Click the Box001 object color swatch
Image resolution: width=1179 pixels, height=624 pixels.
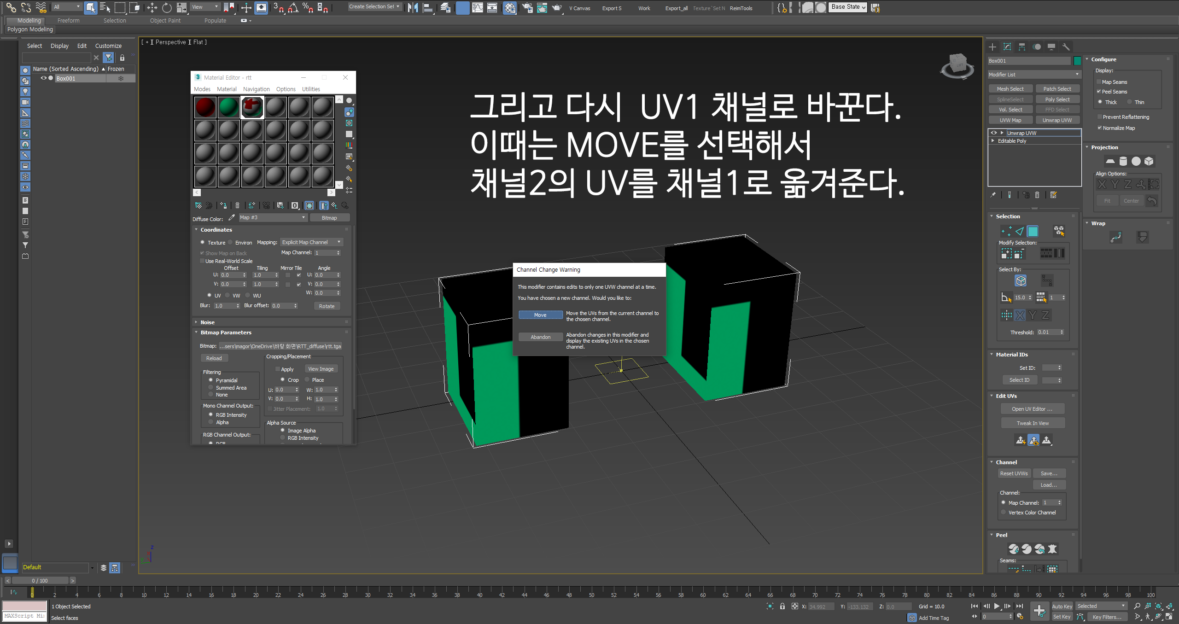click(x=1077, y=61)
